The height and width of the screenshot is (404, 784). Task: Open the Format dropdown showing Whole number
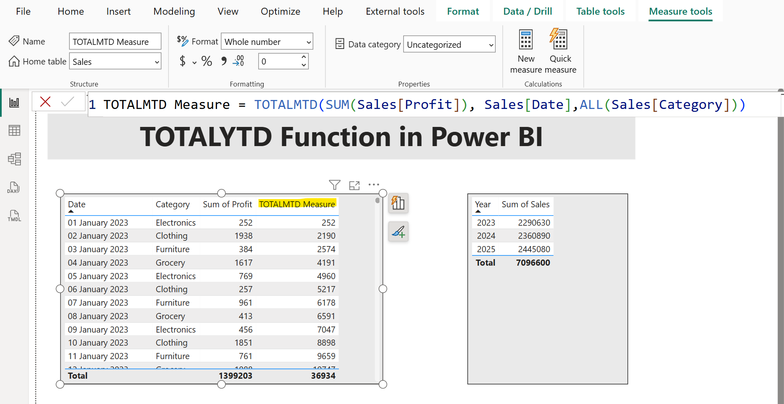tap(267, 41)
